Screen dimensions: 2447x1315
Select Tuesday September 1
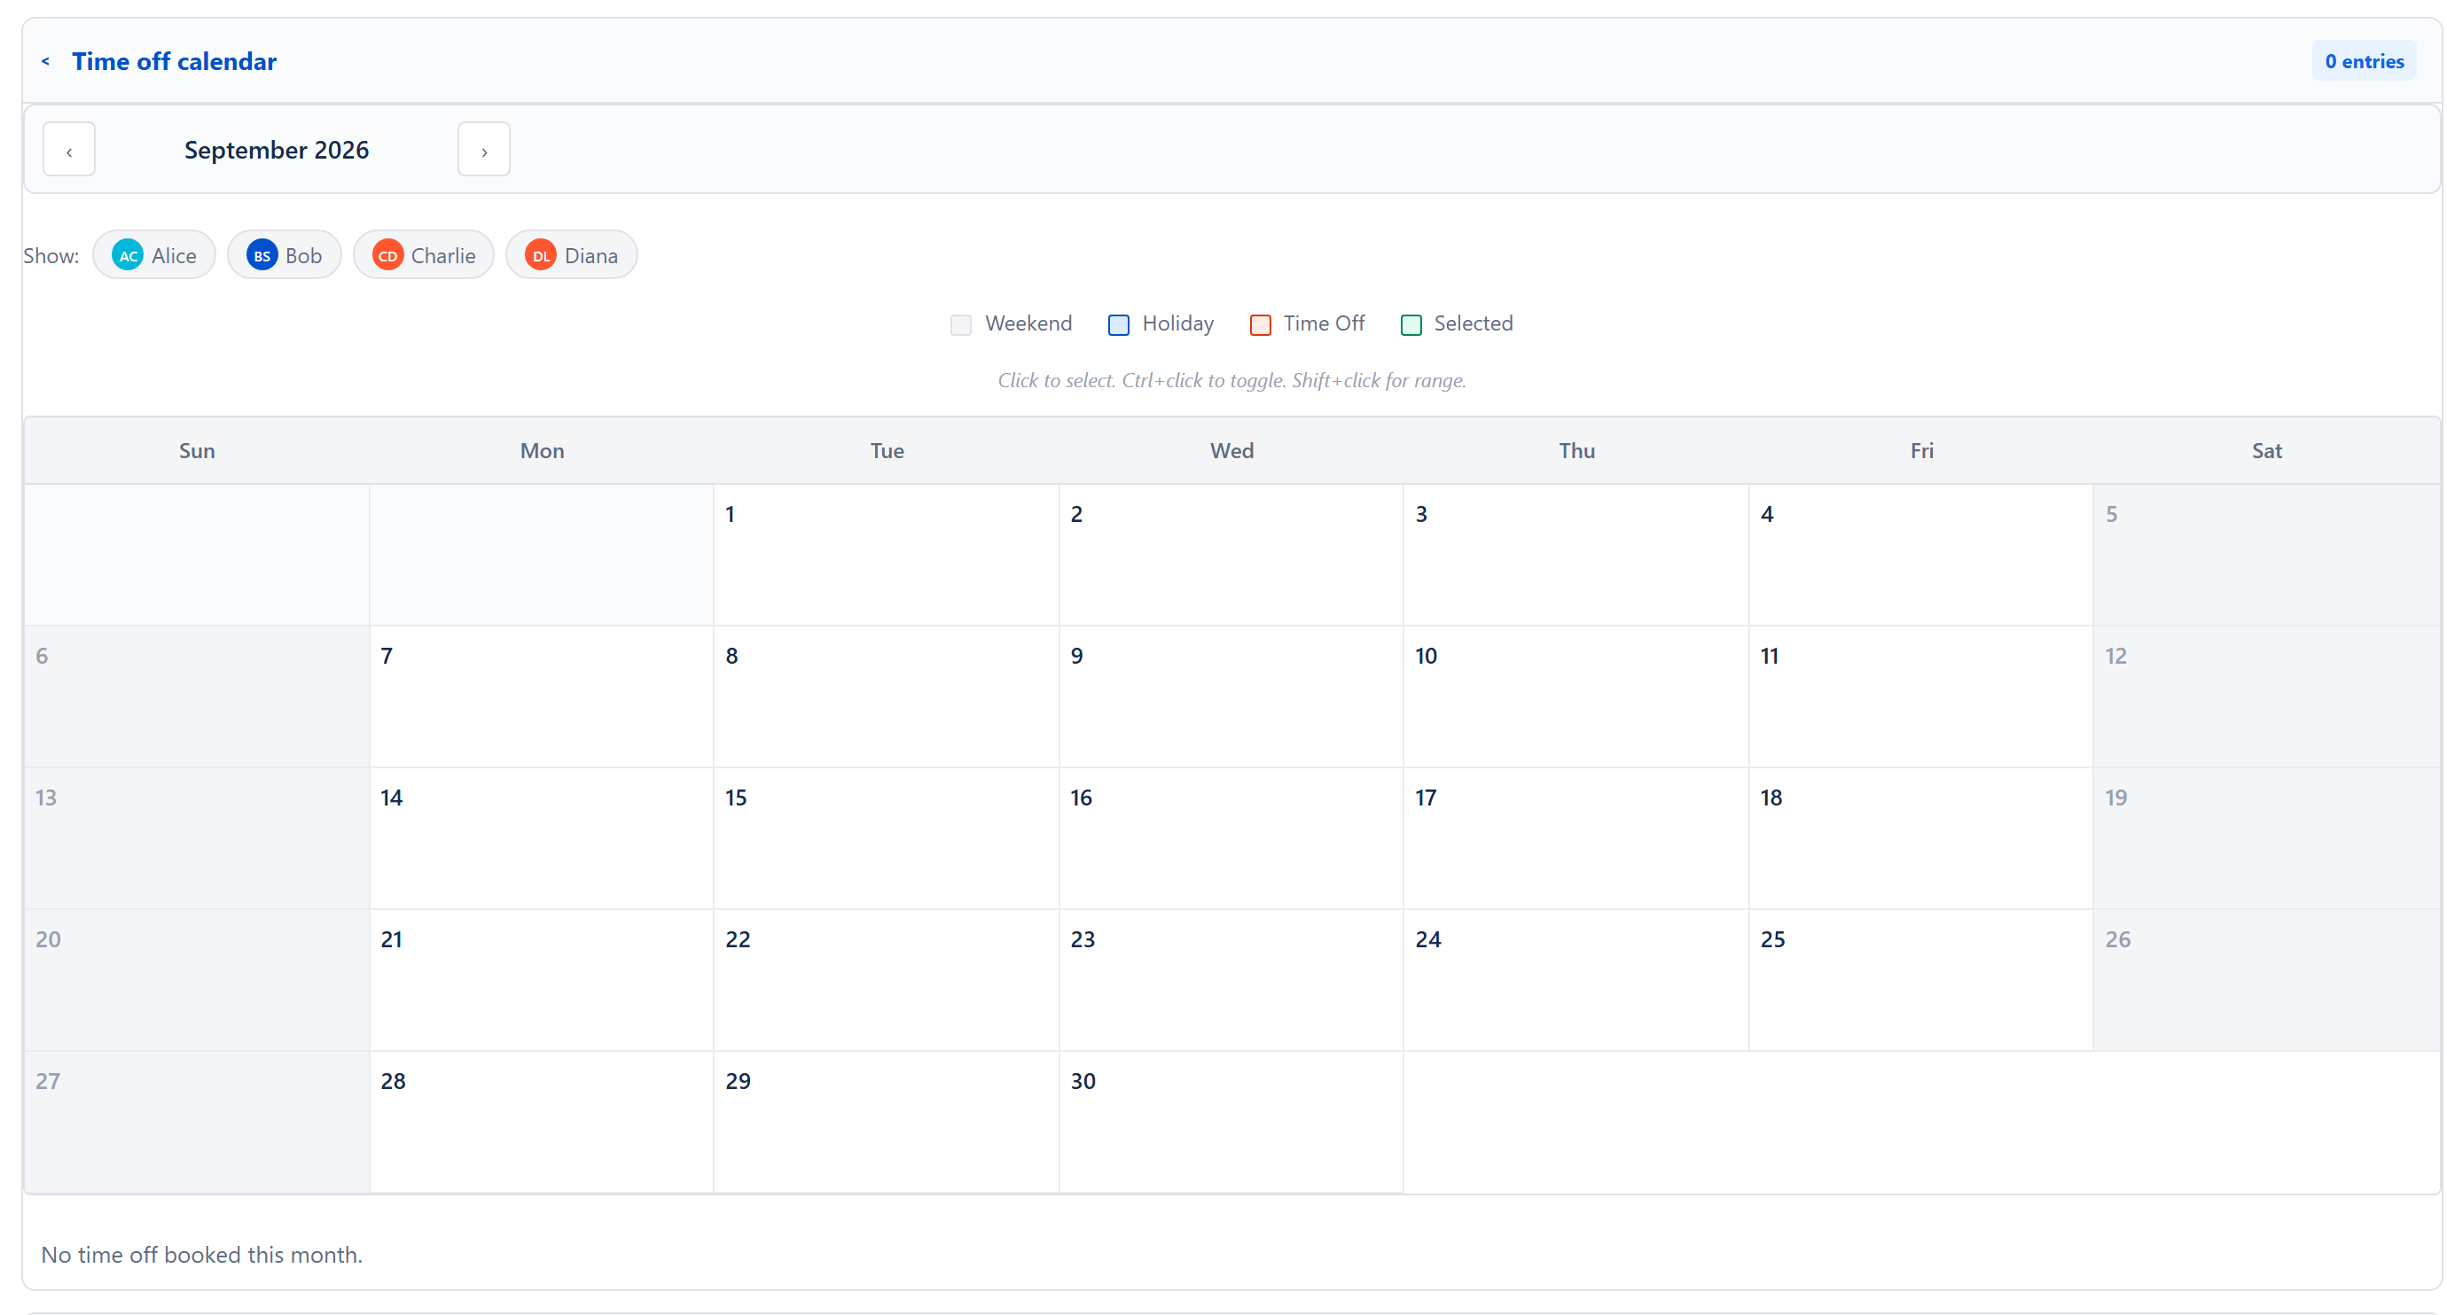(887, 556)
